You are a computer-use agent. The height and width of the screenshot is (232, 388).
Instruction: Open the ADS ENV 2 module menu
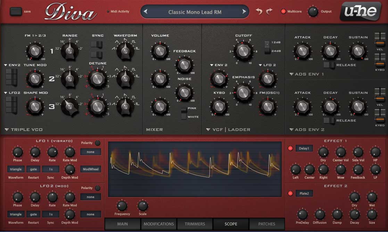tap(291, 130)
